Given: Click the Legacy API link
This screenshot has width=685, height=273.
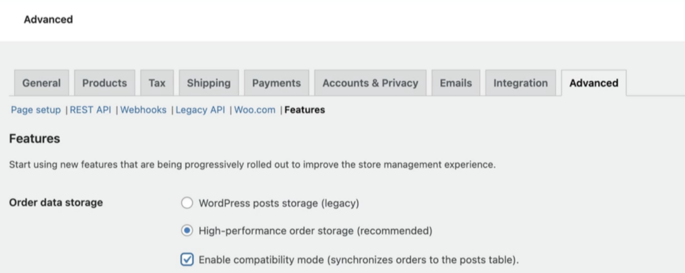Looking at the screenshot, I should pos(200,110).
